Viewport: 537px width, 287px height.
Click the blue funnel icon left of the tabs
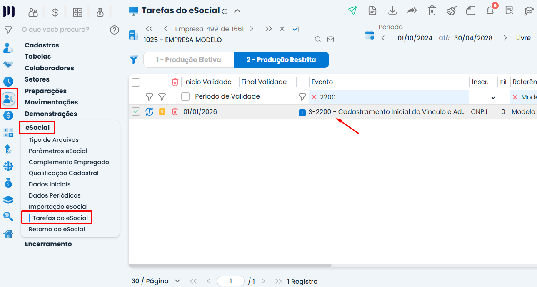(x=134, y=60)
